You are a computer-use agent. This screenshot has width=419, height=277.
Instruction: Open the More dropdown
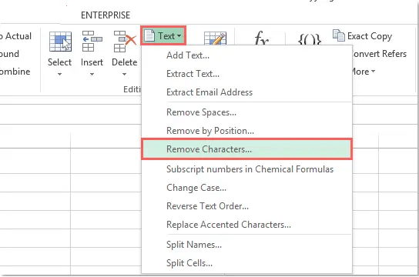364,72
